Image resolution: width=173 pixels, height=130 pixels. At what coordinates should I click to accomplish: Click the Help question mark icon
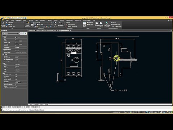point(26,18)
